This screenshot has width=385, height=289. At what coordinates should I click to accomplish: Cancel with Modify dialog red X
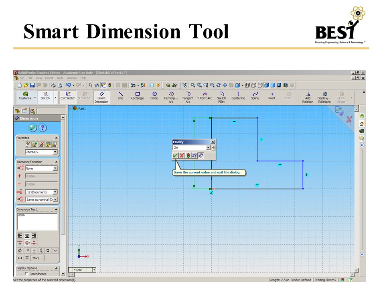coord(182,155)
